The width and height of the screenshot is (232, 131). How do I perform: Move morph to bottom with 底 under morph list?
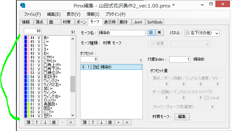point(54,123)
